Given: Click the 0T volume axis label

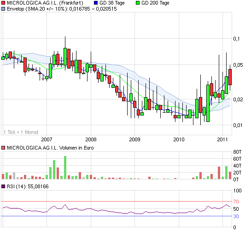Looking at the screenshot, I should [236, 179].
